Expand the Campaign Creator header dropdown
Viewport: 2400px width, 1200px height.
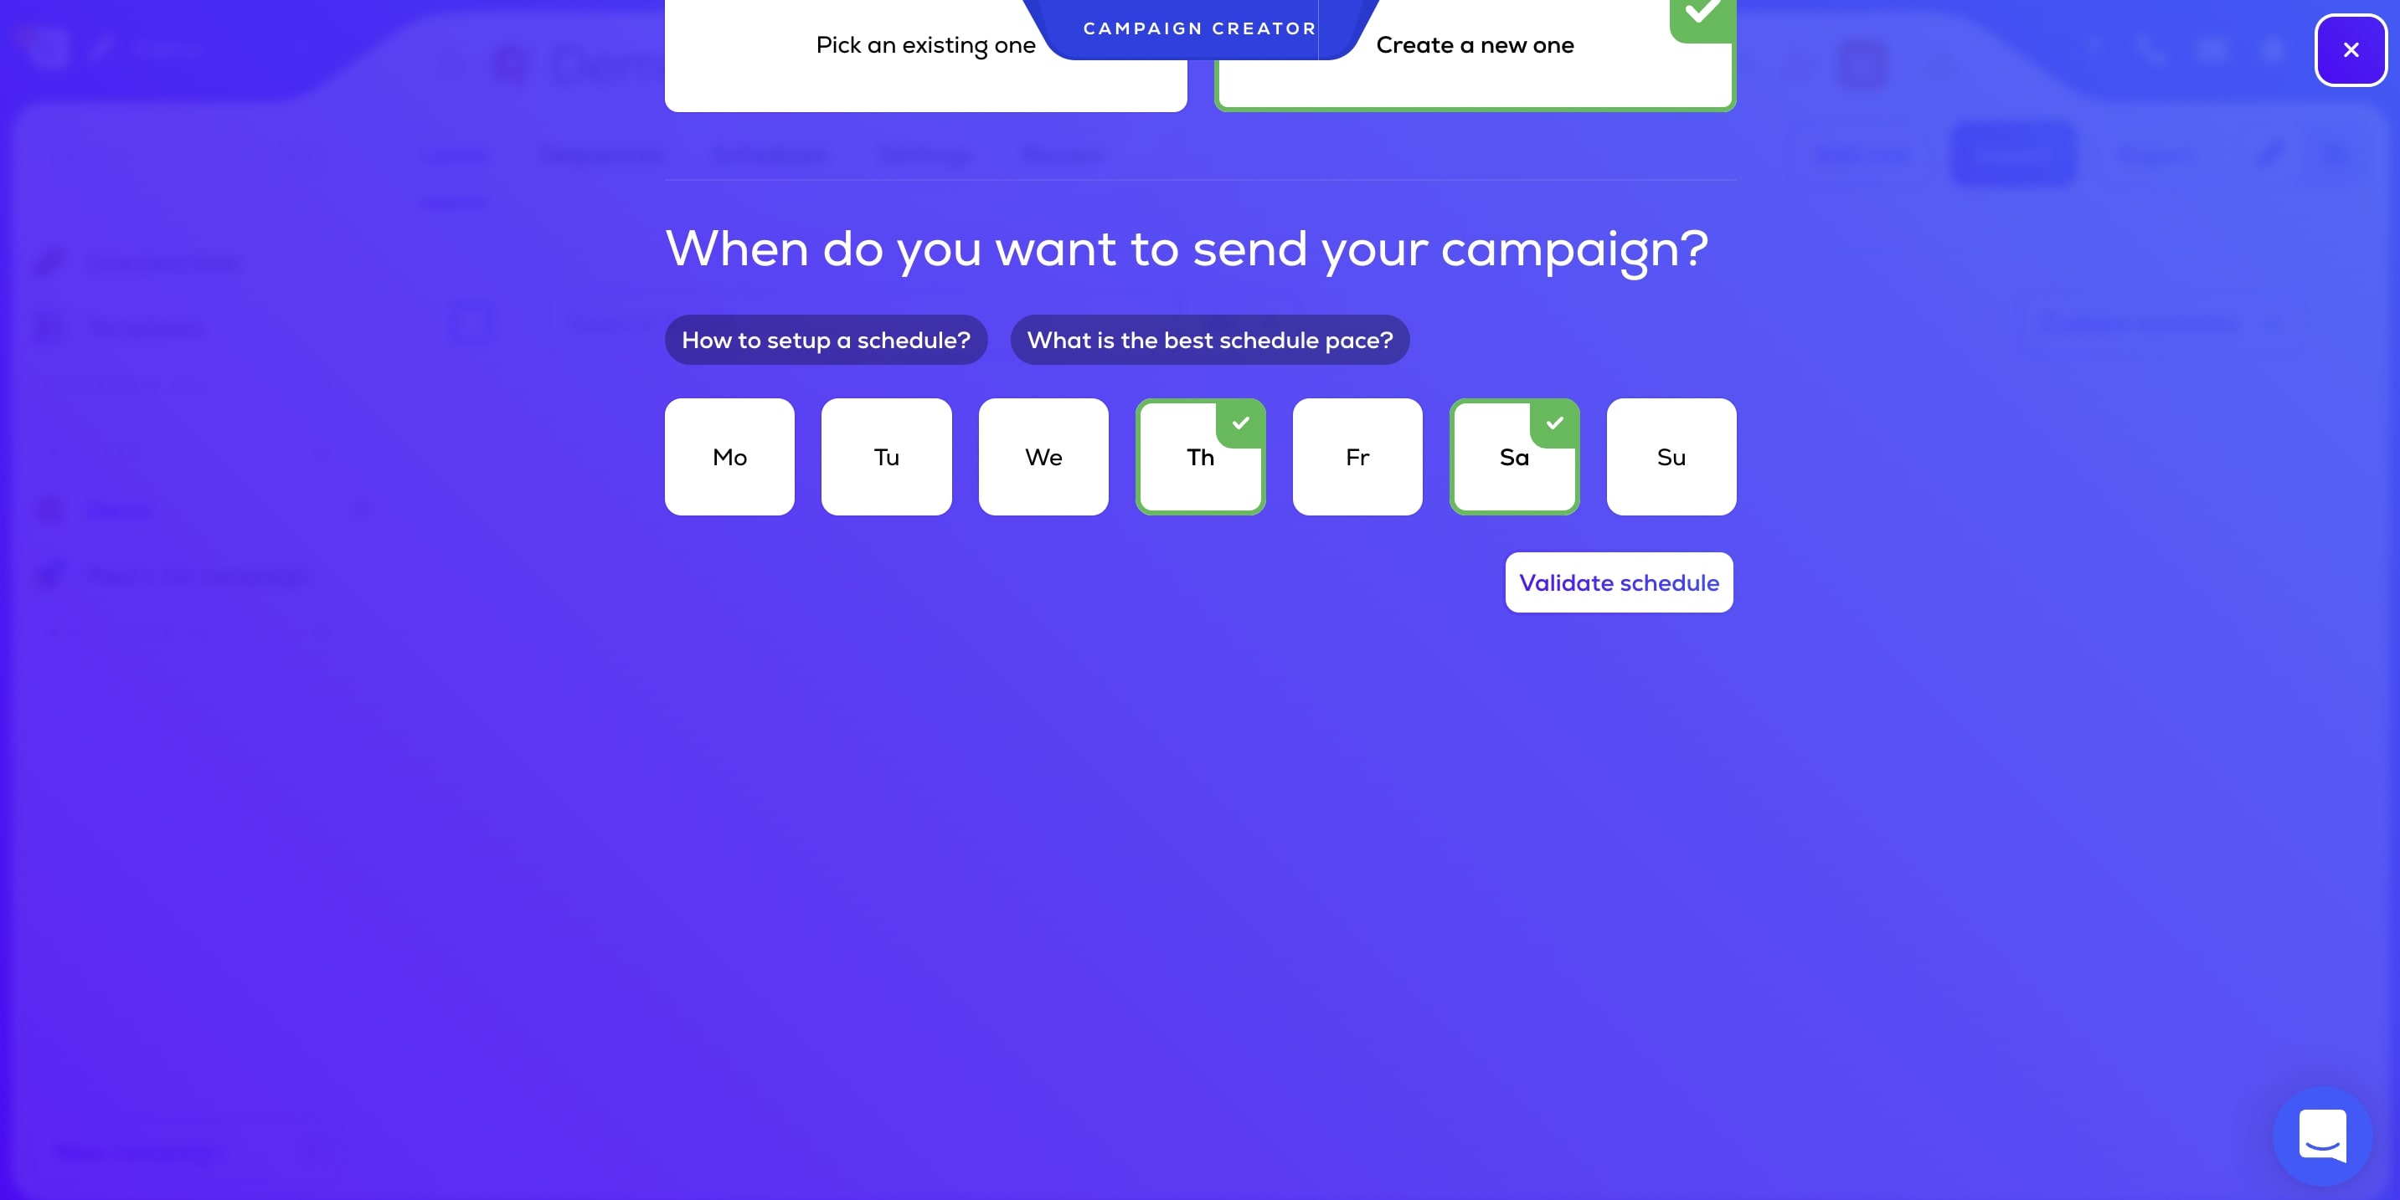pos(1201,28)
